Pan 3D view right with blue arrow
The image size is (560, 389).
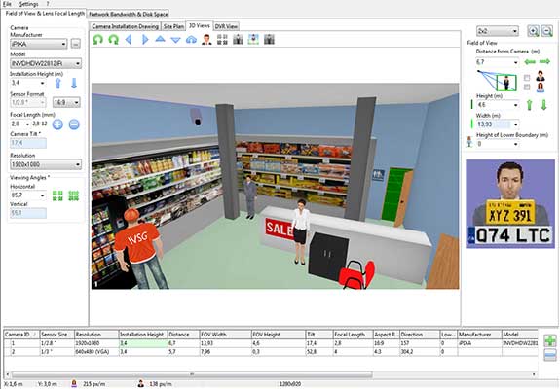[145, 40]
